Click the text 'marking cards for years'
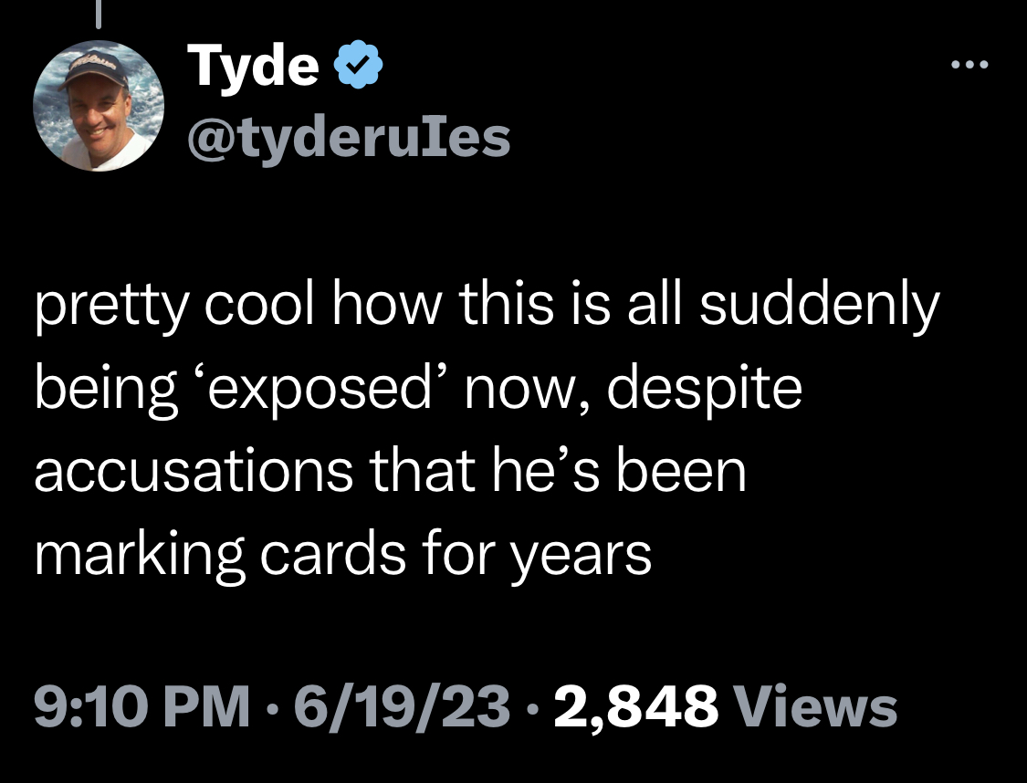The width and height of the screenshot is (1027, 783). click(x=343, y=555)
